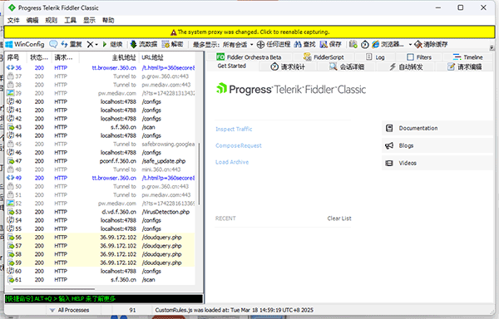The height and width of the screenshot is (319, 499).
Task: Switch to the FiddlerScript tab
Action: (324, 57)
